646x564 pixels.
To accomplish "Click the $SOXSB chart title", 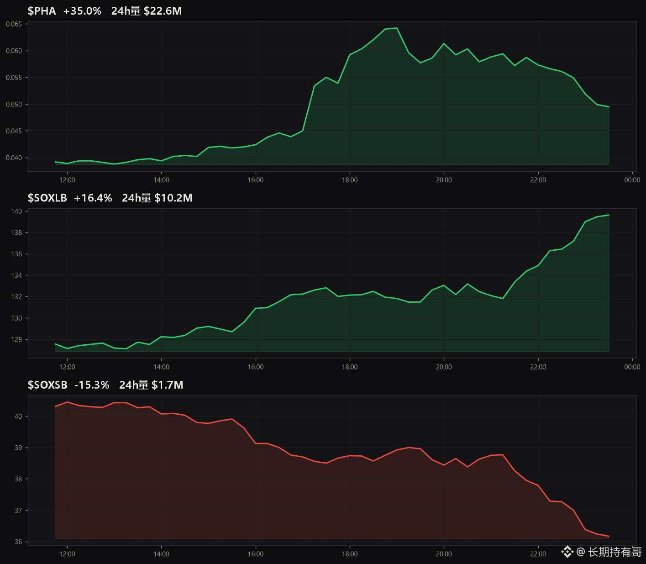I will (47, 385).
